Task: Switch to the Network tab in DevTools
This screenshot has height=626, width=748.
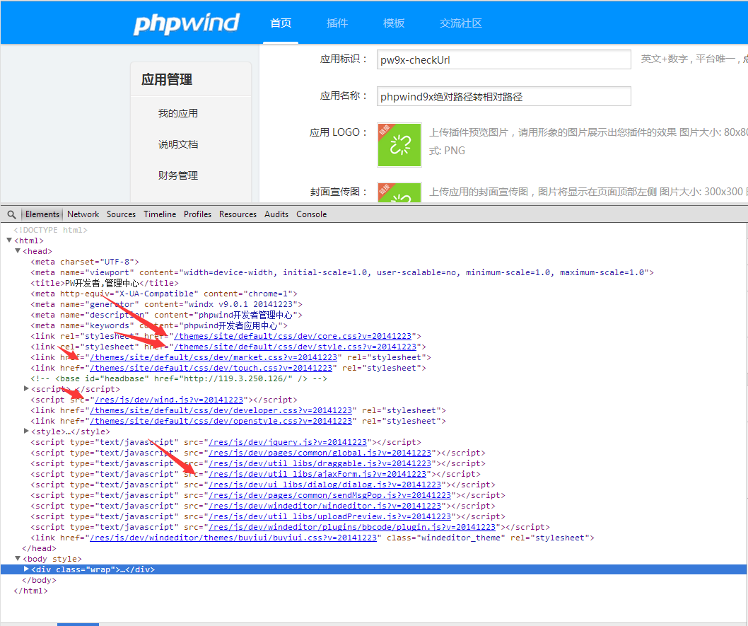Action: [x=83, y=214]
